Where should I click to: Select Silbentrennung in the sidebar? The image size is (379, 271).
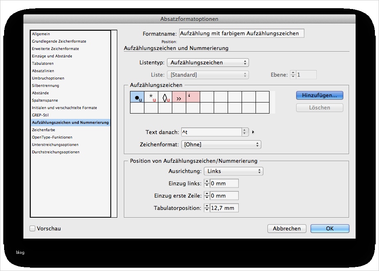46,85
